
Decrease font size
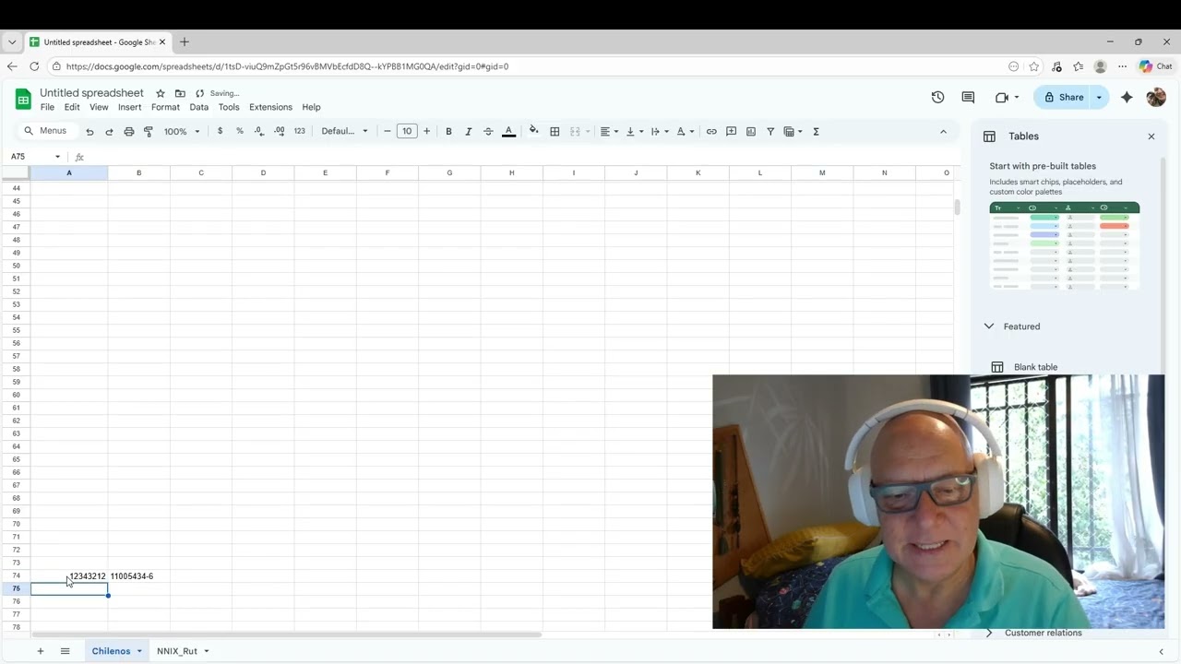coord(388,132)
